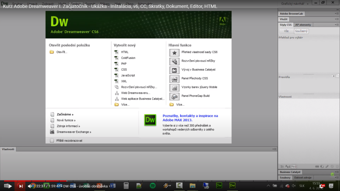
Task: Create a new PHP file
Action: [x=124, y=64]
